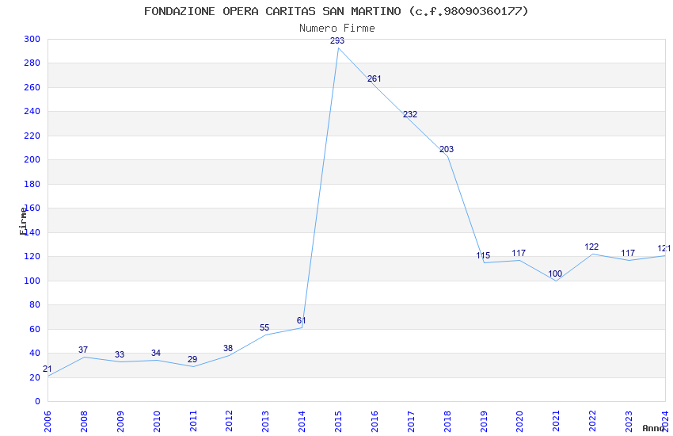Click the x-axis year 2012
The height and width of the screenshot is (436, 673).
[x=229, y=422]
